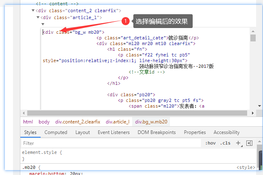
Task: Click the red numbered annotation marker 1
Action: 126,21
